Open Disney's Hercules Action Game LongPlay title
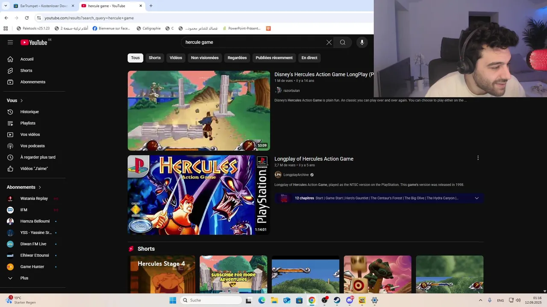The height and width of the screenshot is (307, 547). (324, 74)
